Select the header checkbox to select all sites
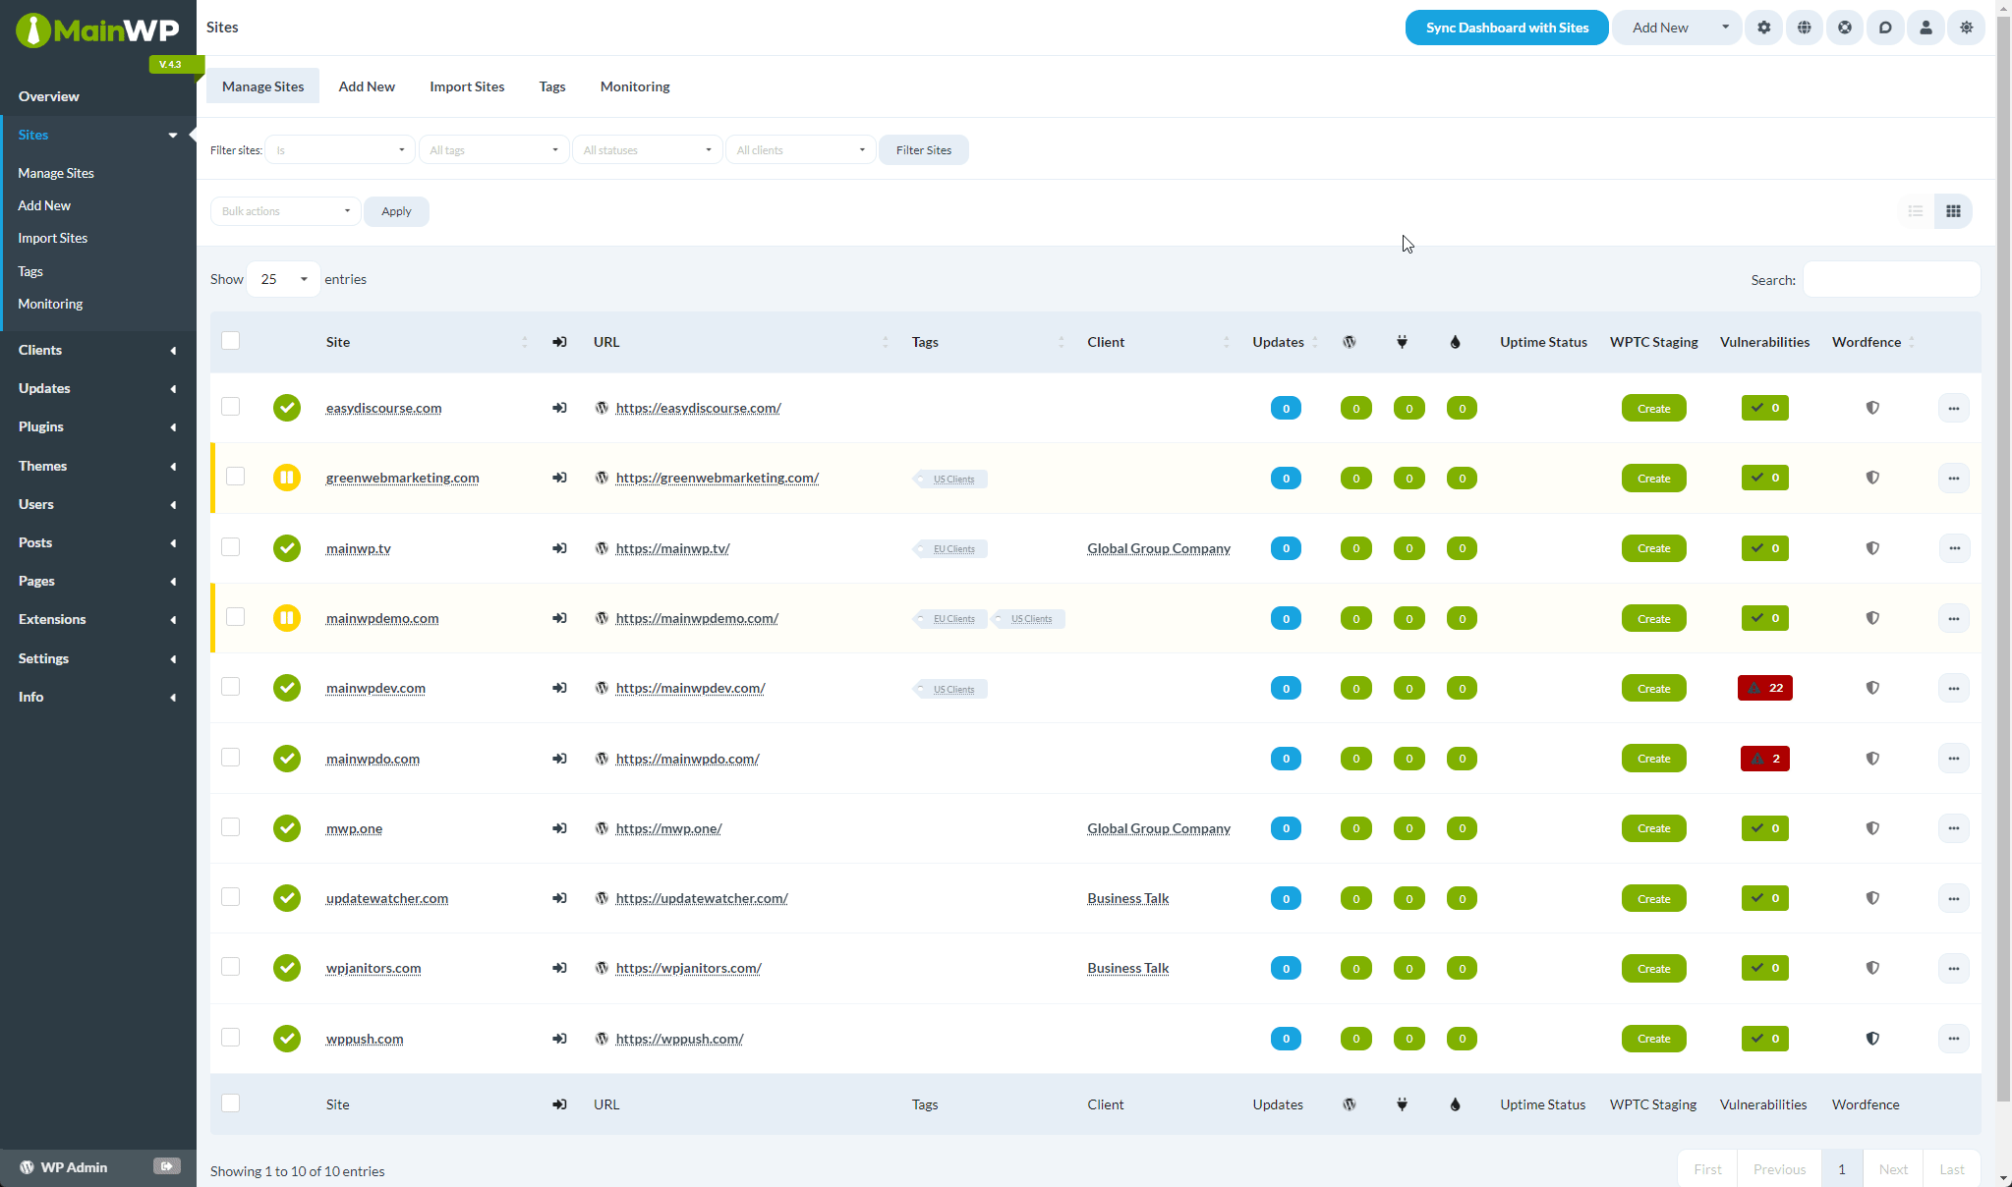Image resolution: width=2012 pixels, height=1187 pixels. coord(230,340)
